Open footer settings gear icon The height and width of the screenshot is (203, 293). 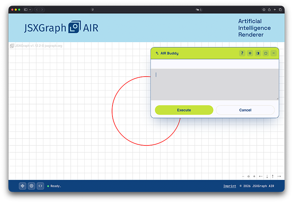tap(31, 186)
